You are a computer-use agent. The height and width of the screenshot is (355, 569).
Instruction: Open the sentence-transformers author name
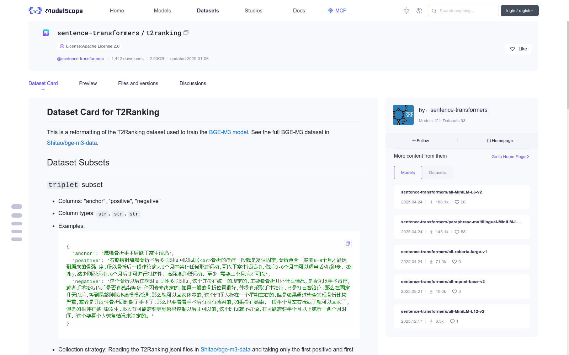[459, 110]
